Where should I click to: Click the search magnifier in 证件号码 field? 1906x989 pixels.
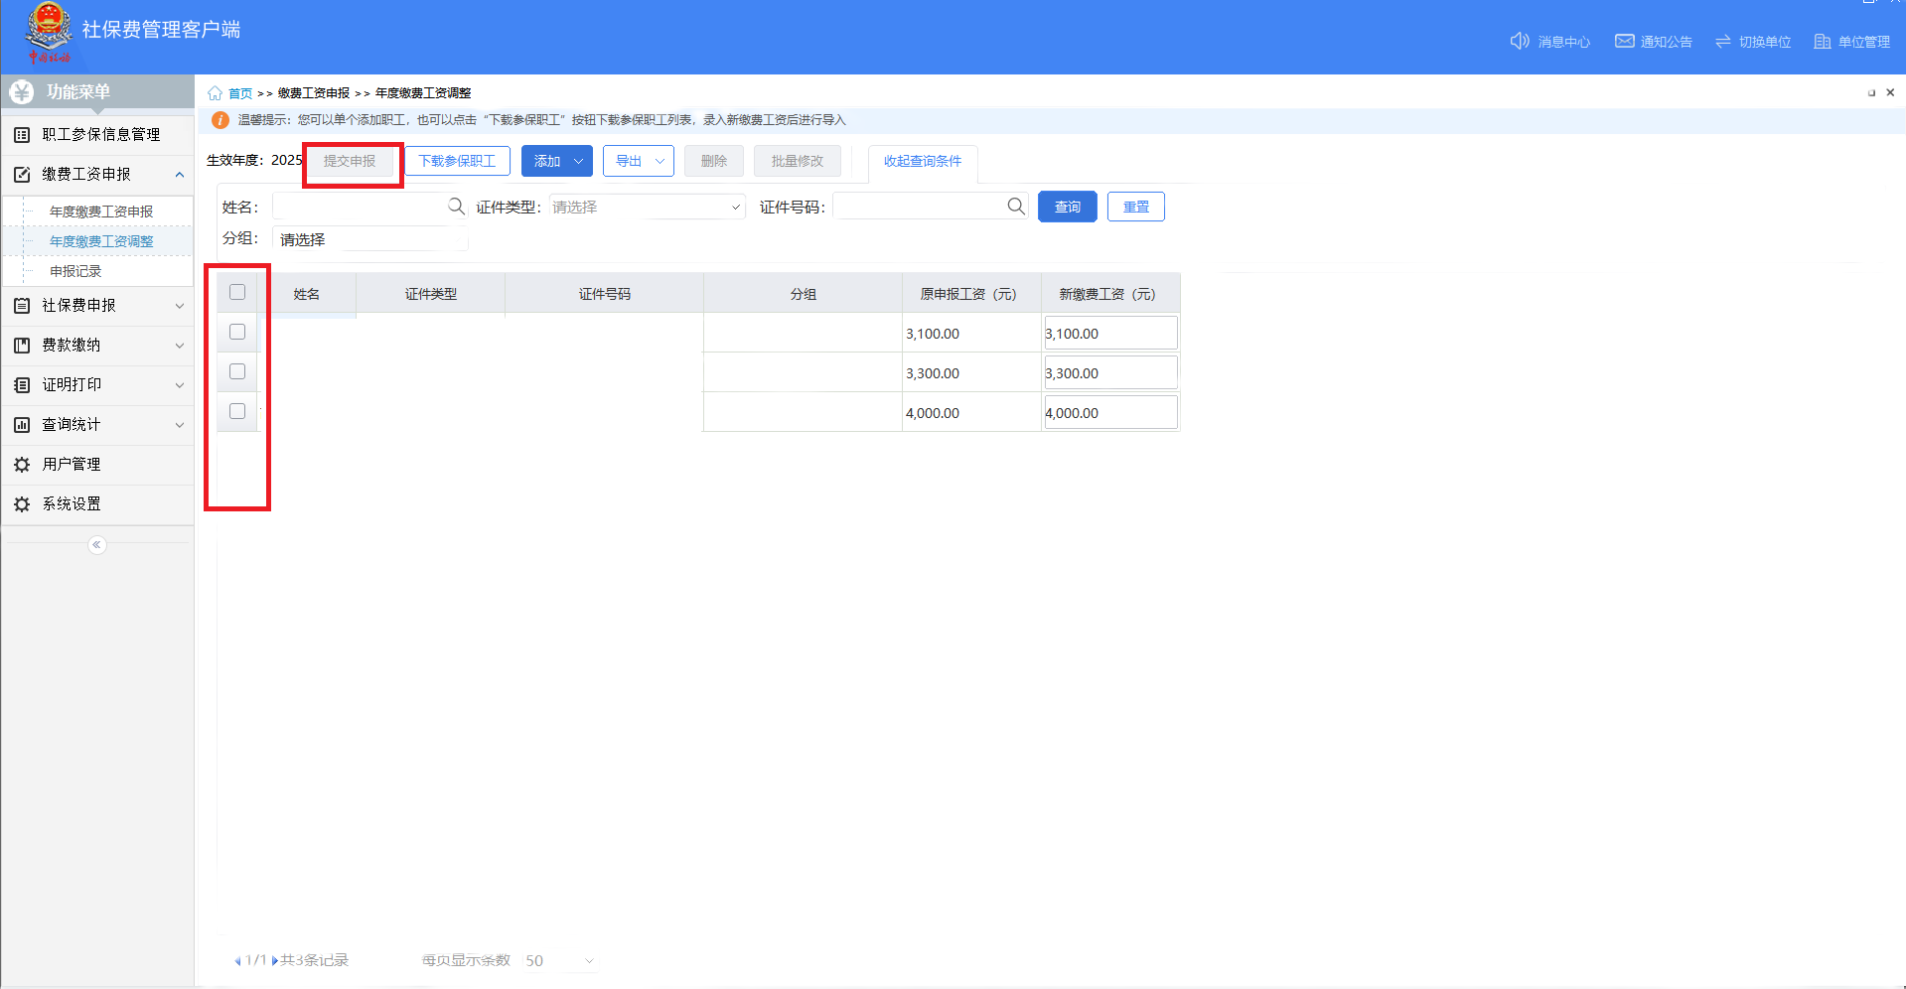pyautogui.click(x=1016, y=207)
